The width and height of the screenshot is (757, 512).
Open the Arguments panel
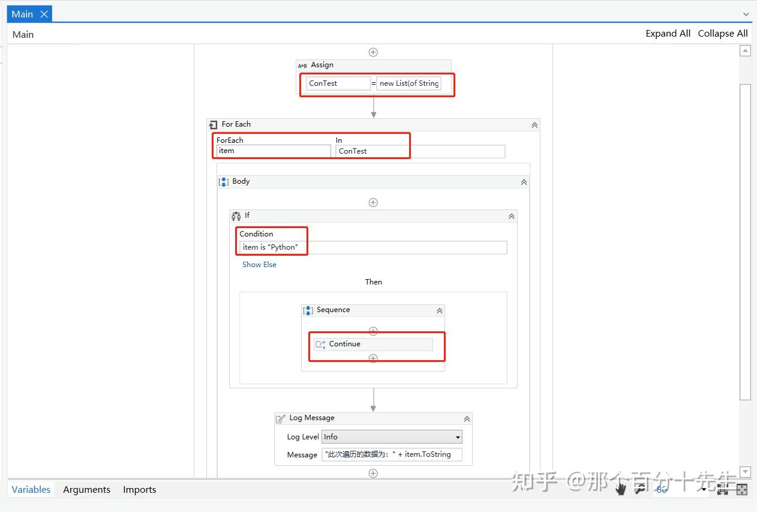pos(86,489)
